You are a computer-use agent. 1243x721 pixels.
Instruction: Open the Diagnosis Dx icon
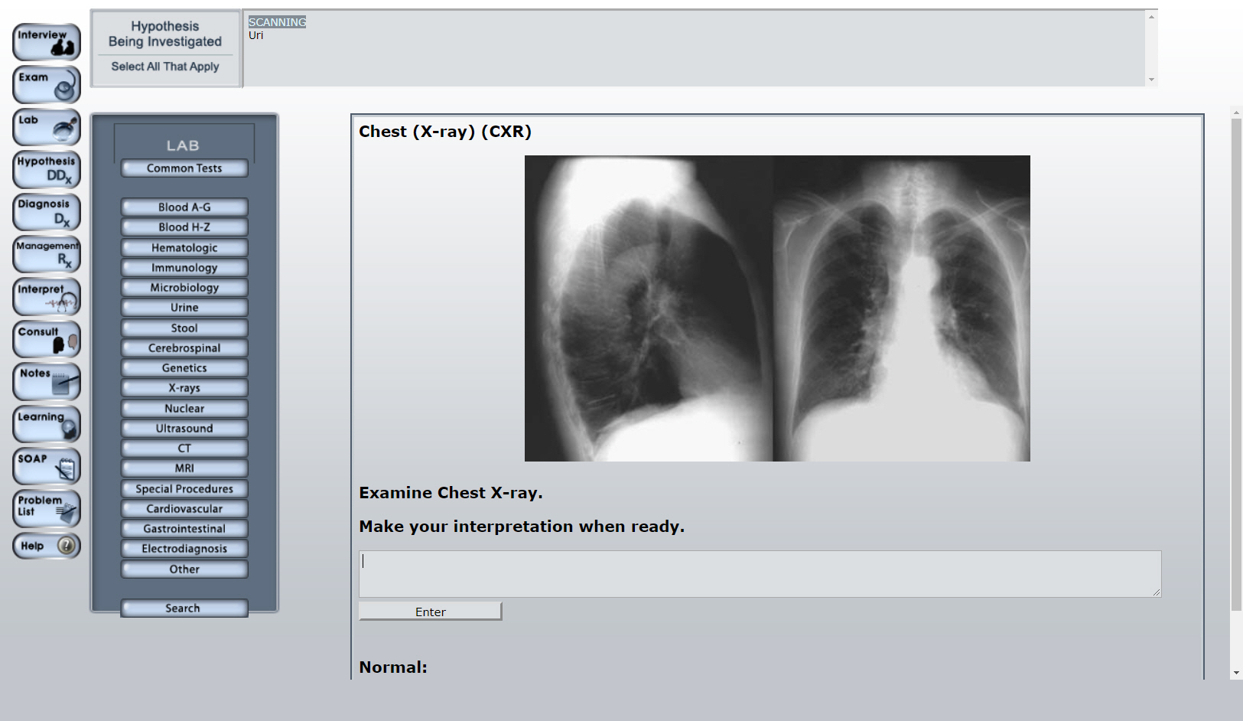click(47, 212)
